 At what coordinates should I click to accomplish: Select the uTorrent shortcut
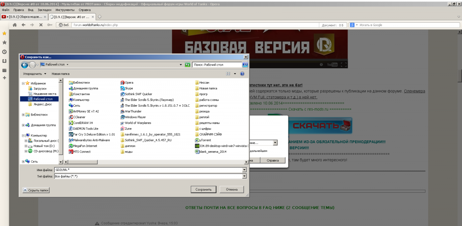(x=203, y=140)
